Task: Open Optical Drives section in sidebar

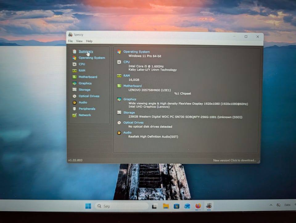Action: 89,96
